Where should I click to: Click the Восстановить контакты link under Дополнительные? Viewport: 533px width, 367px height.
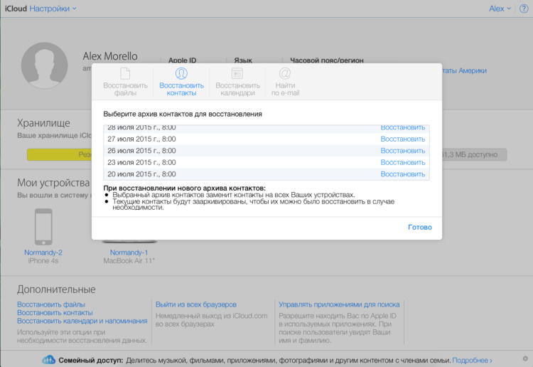(55, 312)
